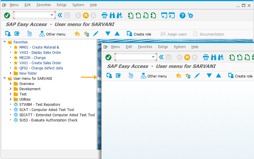Click the Assign users button
The height and width of the screenshot is (159, 254).
point(173,34)
